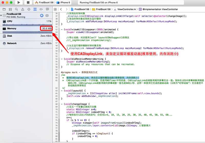Open the Report navigator speech-bubble icon
The image size is (205, 143).
[x=47, y=9]
